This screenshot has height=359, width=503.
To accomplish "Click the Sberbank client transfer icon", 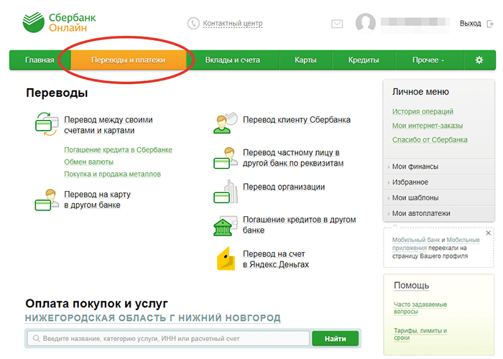I will [225, 123].
